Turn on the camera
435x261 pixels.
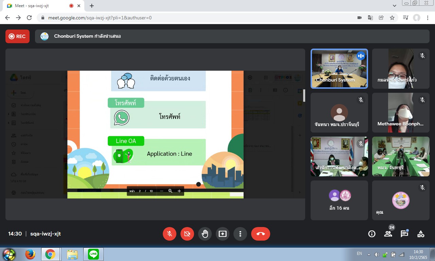coord(187,234)
